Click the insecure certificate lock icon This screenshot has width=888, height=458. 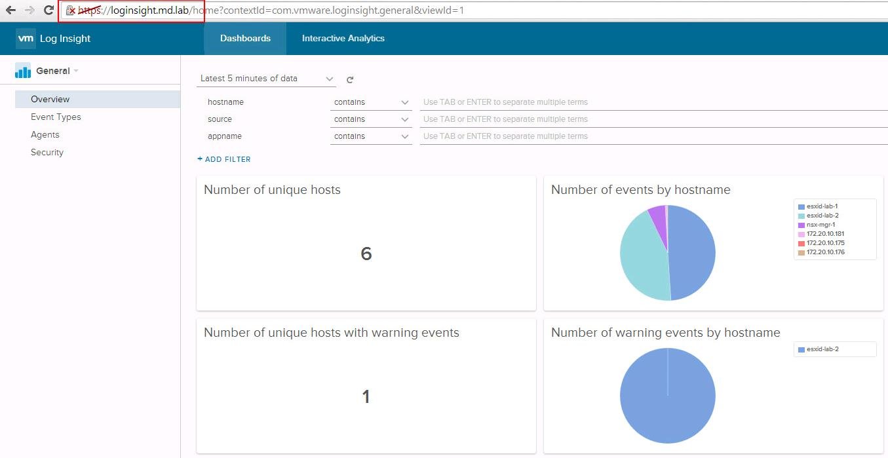click(71, 10)
